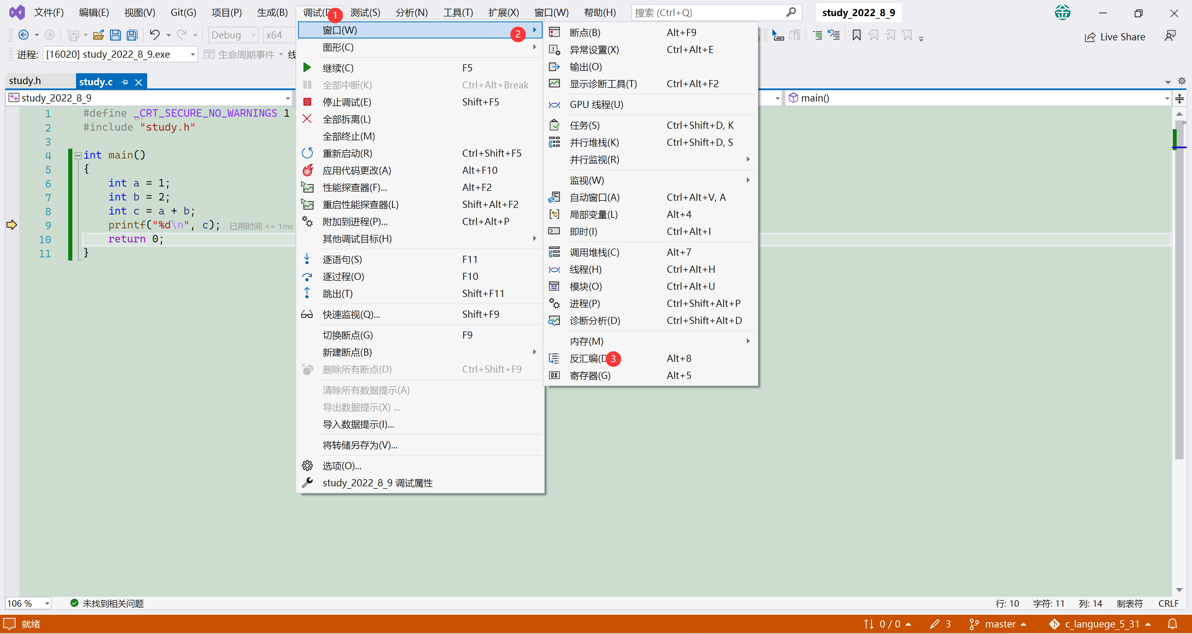This screenshot has width=1192, height=634.
Task: Click the Restart debugging circular arrow icon
Action: click(x=307, y=153)
